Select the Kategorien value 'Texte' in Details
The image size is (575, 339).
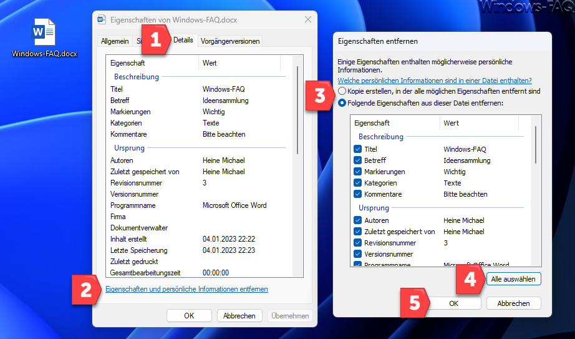(211, 123)
